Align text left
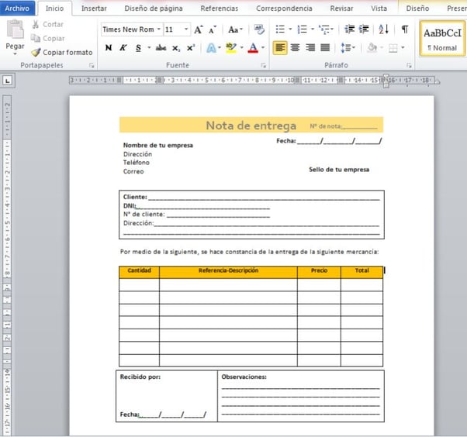This screenshot has width=467, height=437. [280, 47]
